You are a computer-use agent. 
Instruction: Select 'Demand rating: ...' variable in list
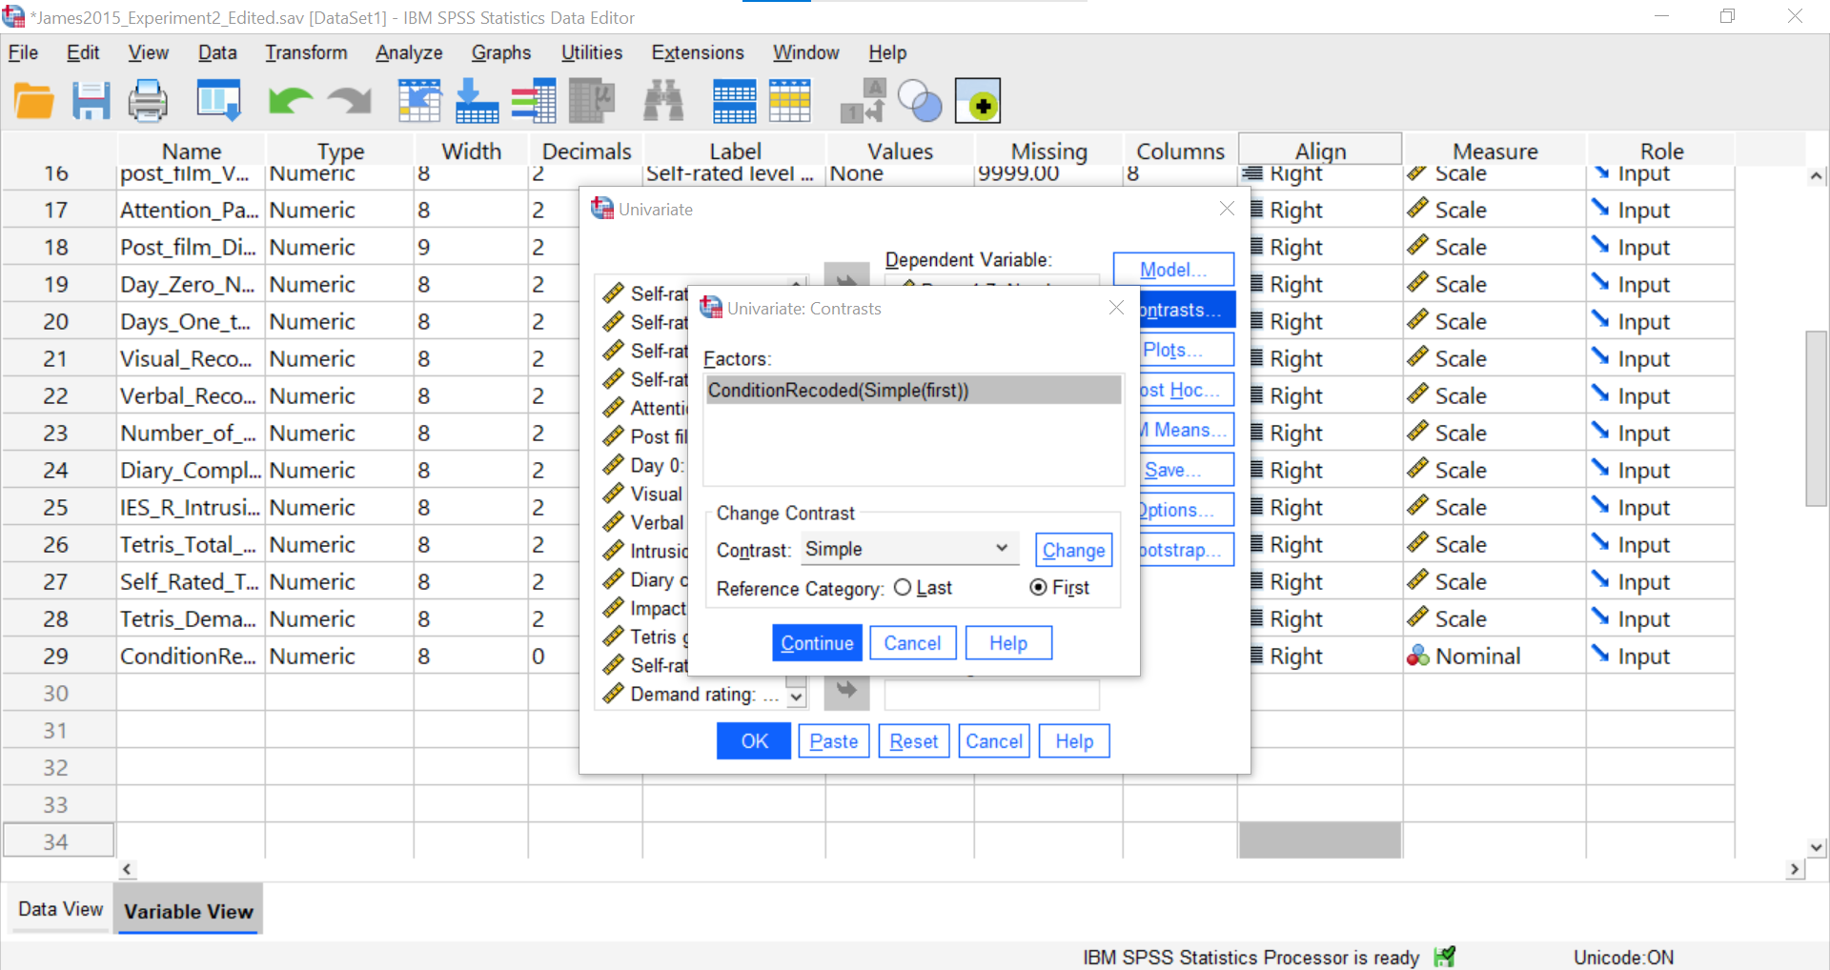click(693, 695)
